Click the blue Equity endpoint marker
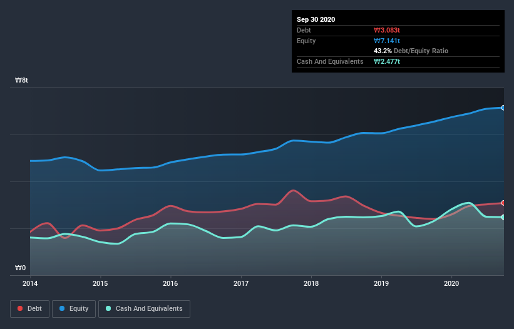The width and height of the screenshot is (514, 329). click(x=503, y=108)
